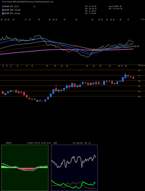Select the chart title mentioning MunafaSutra.com
Viewport: 145px width, 191px height.
point(28,2)
